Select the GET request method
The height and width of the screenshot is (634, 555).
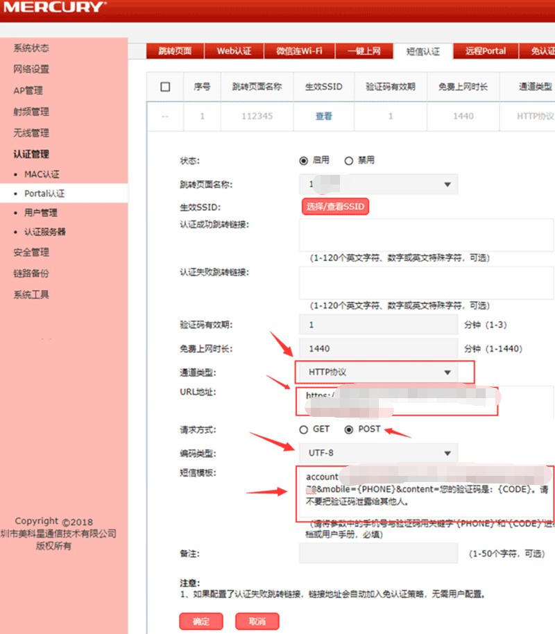point(304,429)
